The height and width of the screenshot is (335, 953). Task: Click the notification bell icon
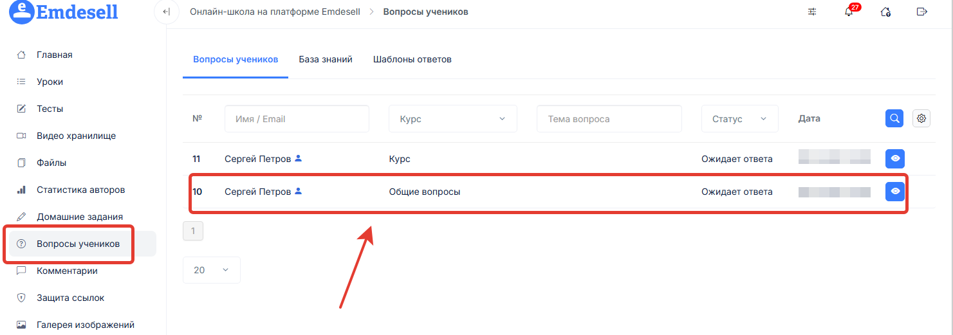tap(849, 12)
